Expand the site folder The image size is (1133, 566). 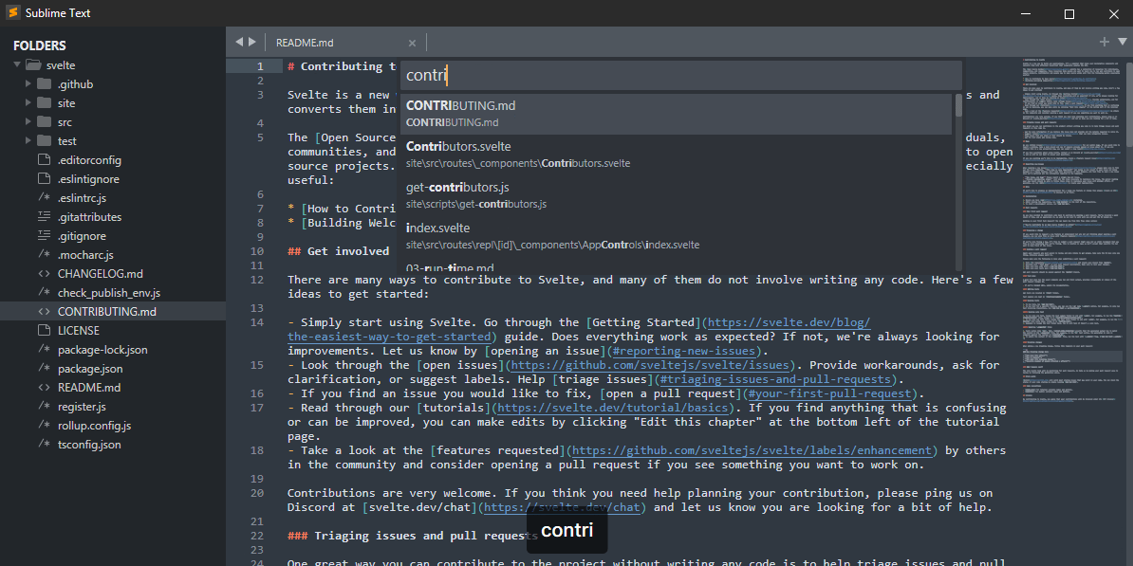point(28,103)
